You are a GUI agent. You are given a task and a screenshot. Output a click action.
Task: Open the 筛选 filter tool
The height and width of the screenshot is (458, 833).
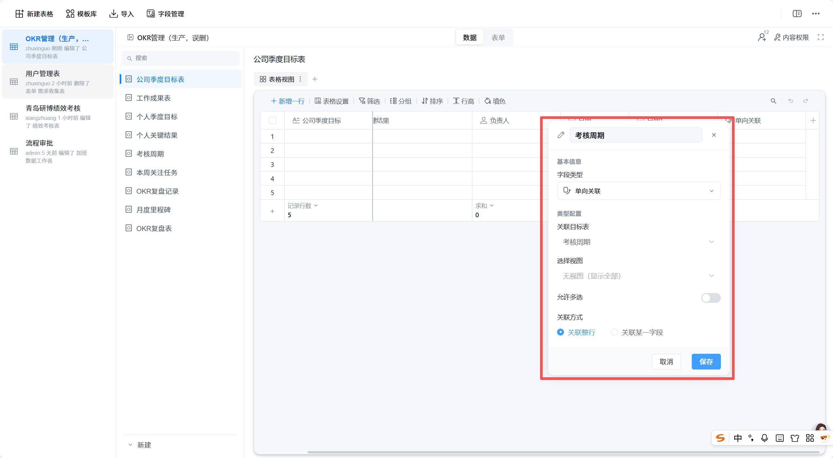tap(369, 101)
